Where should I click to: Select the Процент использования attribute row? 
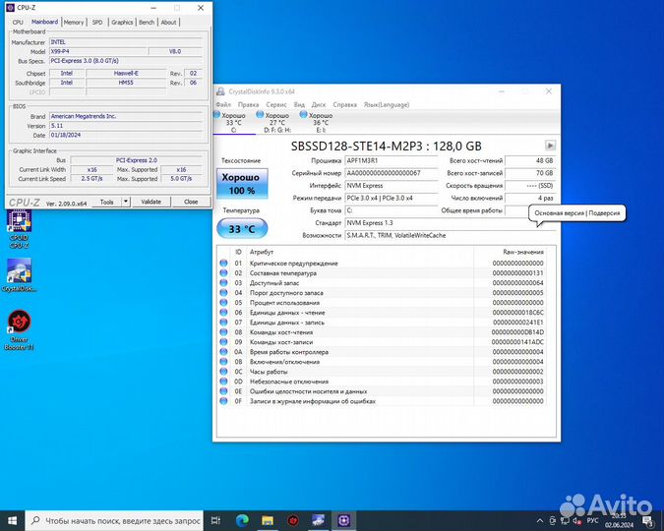coord(381,302)
